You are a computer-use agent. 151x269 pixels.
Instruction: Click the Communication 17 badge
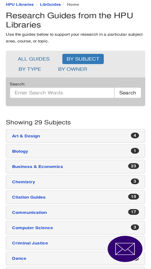(134, 212)
